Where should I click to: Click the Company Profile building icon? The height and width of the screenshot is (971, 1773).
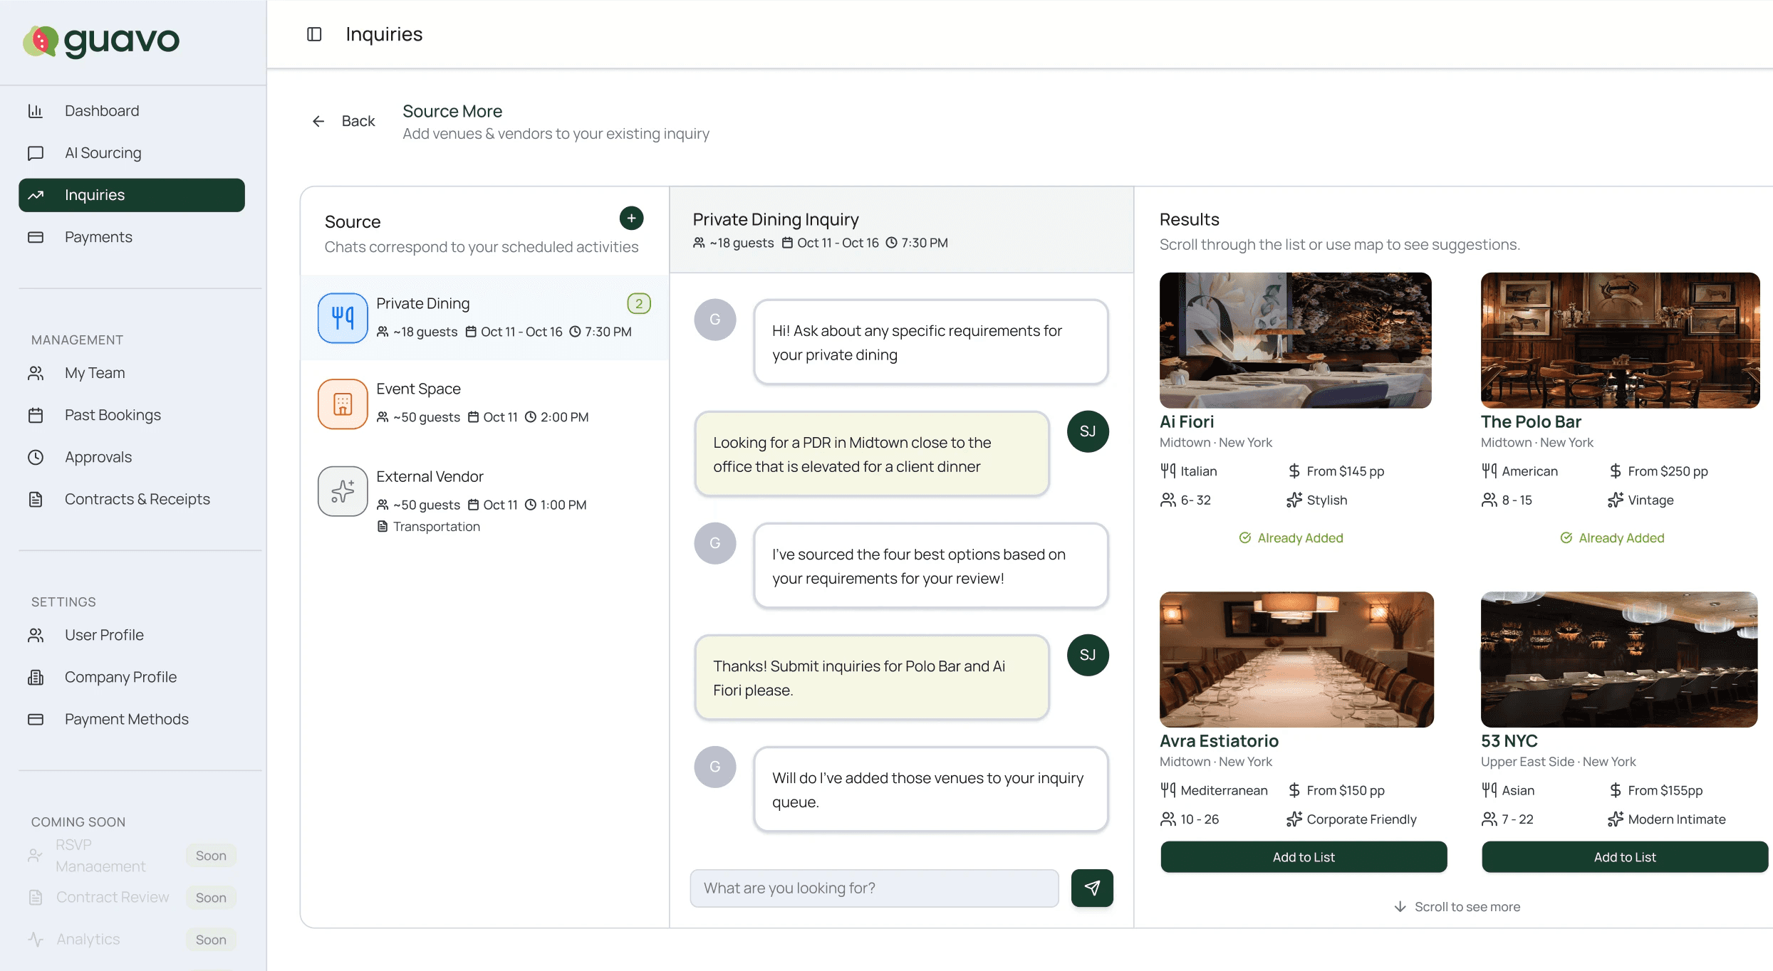[x=36, y=677]
